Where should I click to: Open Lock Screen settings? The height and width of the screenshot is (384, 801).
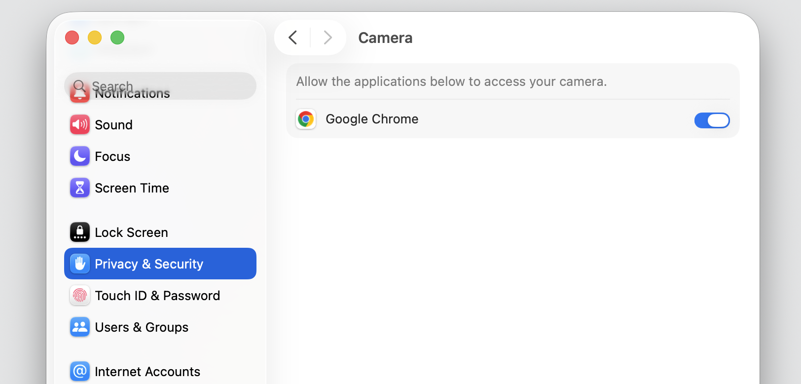point(160,232)
